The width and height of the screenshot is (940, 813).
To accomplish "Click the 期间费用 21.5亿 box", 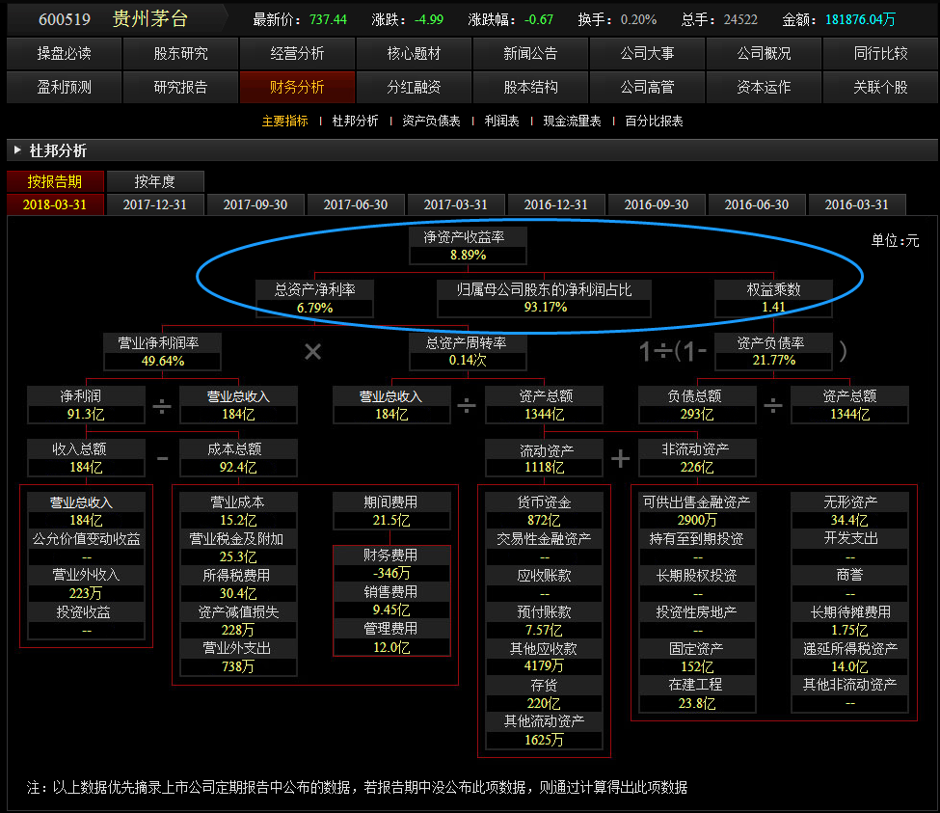I will pyautogui.click(x=391, y=511).
